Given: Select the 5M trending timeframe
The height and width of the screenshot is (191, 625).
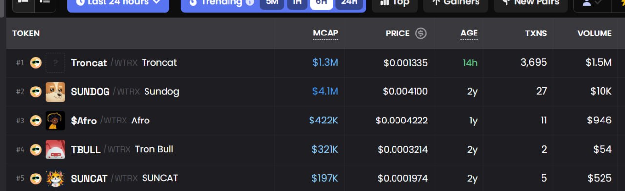Looking at the screenshot, I should 271,3.
